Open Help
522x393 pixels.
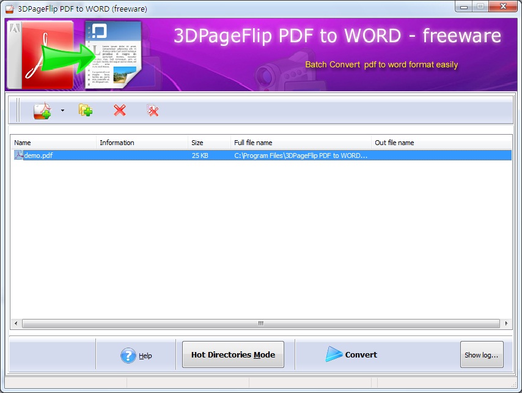(x=136, y=355)
